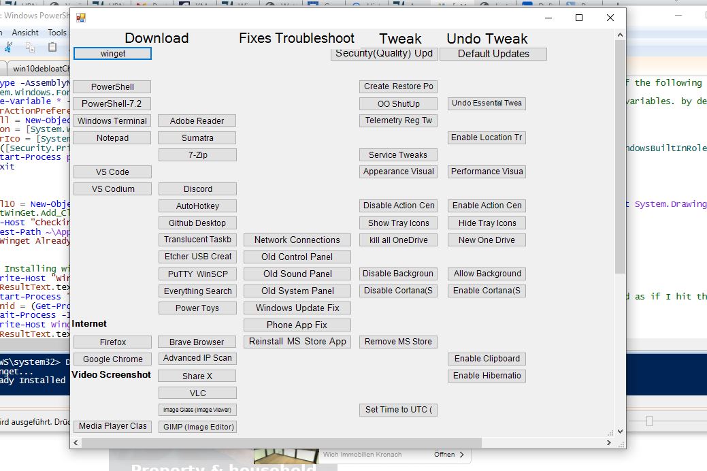Click the horizontal scrollbar right arrow
This screenshot has height=471, width=707.
coord(609,443)
